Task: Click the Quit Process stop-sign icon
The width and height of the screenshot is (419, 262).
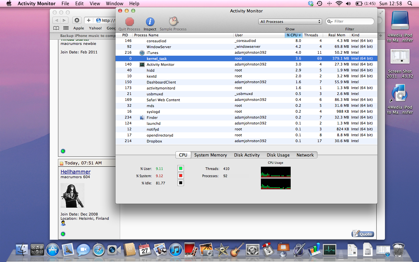Action: 130,22
